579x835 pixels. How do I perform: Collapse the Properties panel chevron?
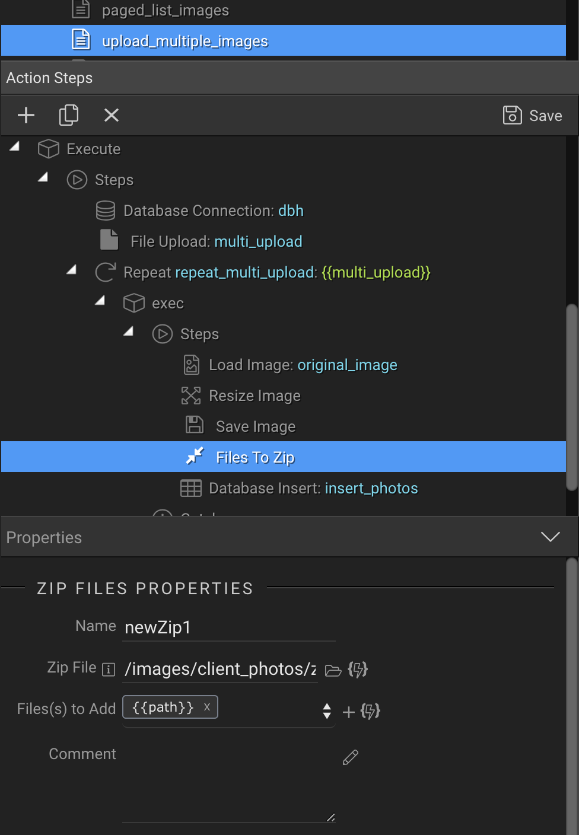(x=551, y=537)
